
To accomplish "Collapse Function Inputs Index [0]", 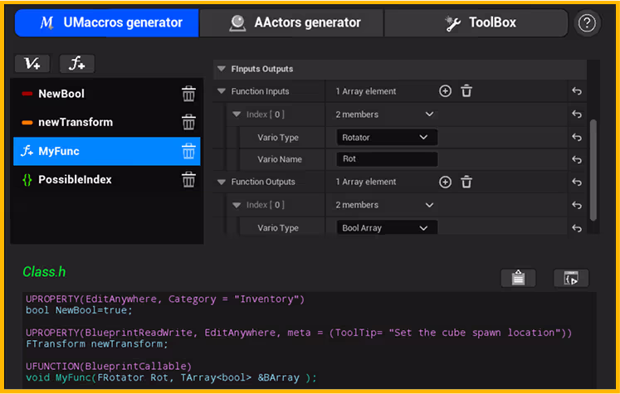I will pos(237,114).
